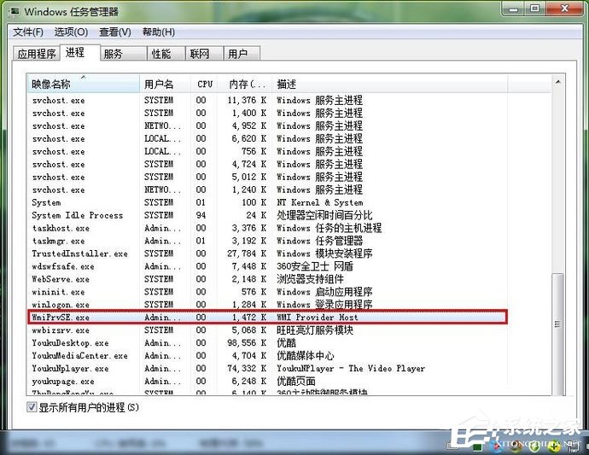Click description YoukuNPlayer - The Video Player
The height and width of the screenshot is (455, 589).
[351, 368]
